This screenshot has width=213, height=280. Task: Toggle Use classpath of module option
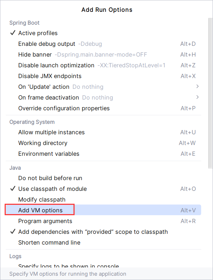click(x=103, y=189)
